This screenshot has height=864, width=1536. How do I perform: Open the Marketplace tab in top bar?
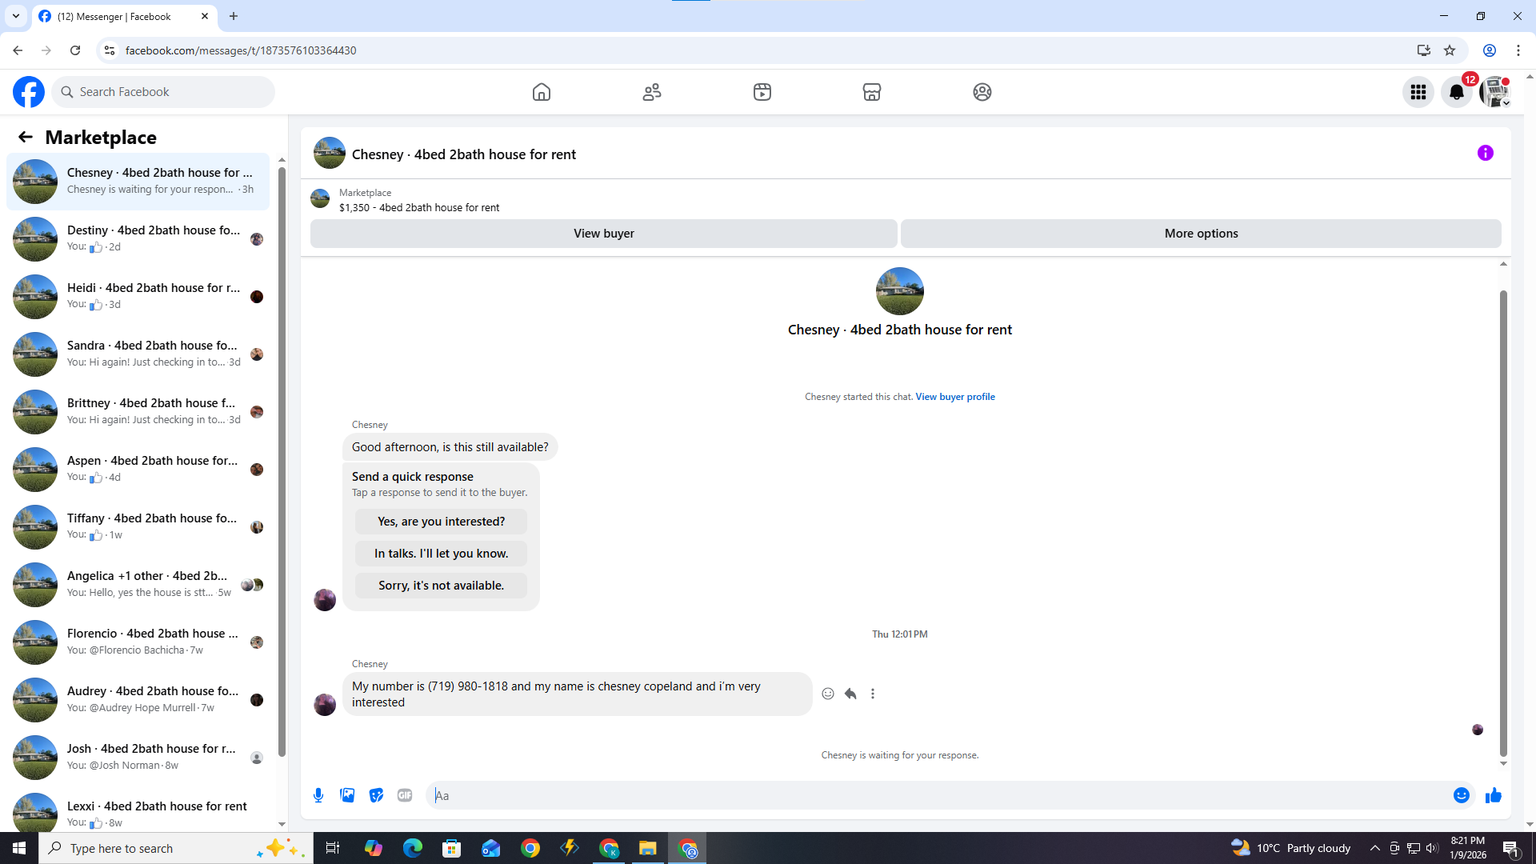872,92
